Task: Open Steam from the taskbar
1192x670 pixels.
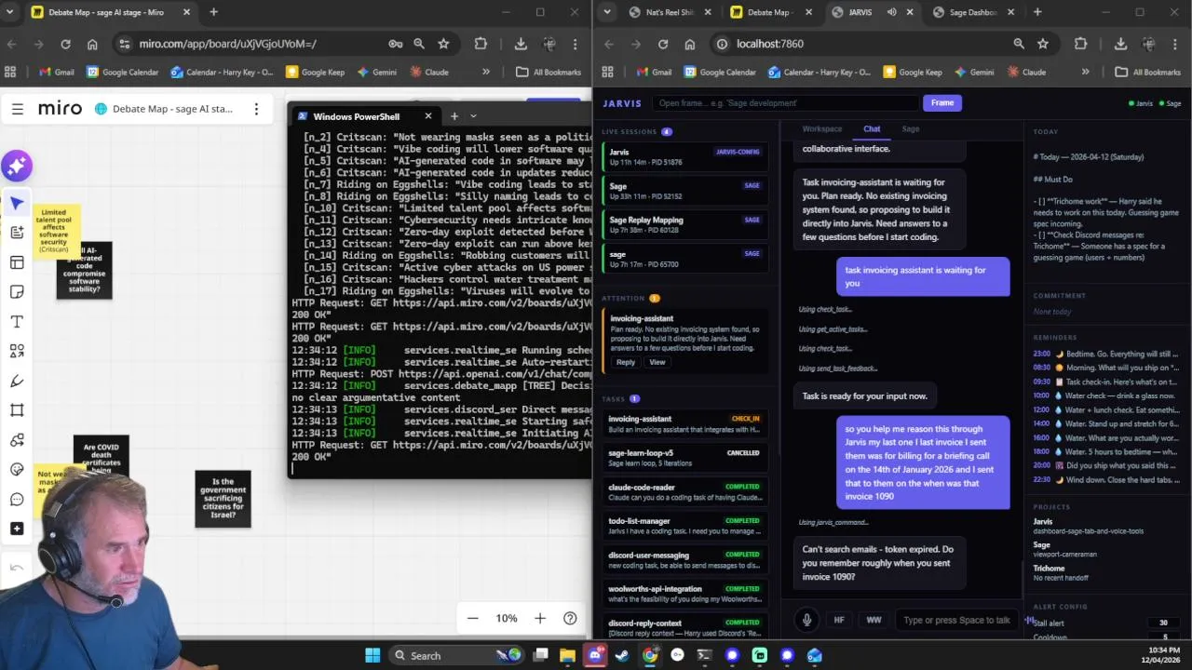Action: click(x=622, y=655)
